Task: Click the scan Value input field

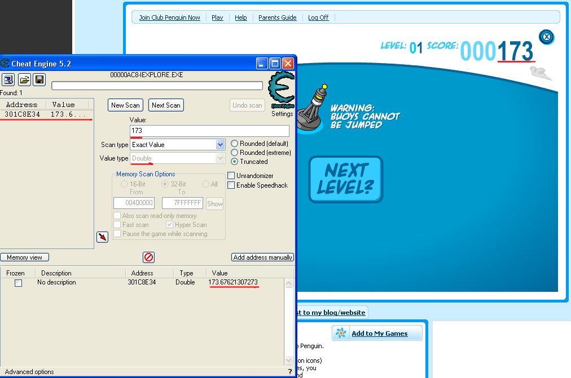Action: point(209,131)
